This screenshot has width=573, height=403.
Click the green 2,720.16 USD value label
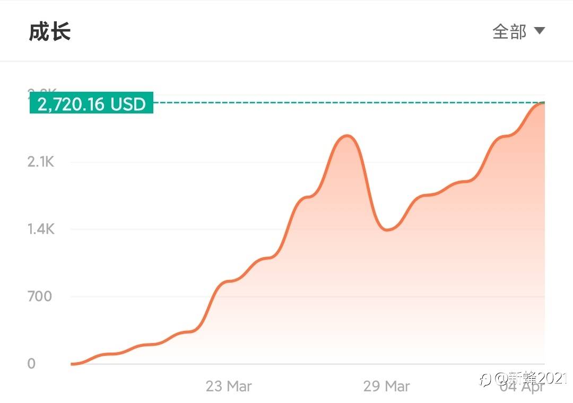91,104
